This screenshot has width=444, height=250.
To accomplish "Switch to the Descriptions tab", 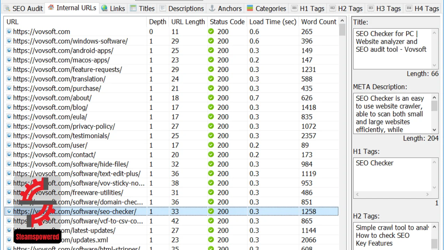I will (182, 8).
